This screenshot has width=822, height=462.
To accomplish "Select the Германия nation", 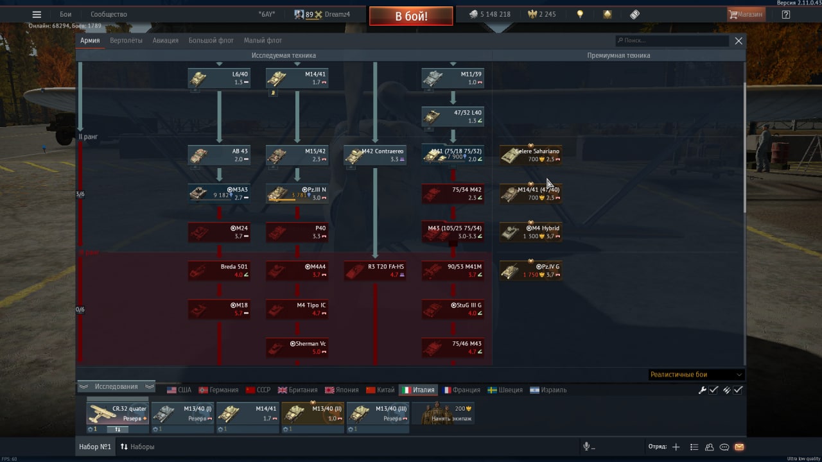I will (219, 390).
